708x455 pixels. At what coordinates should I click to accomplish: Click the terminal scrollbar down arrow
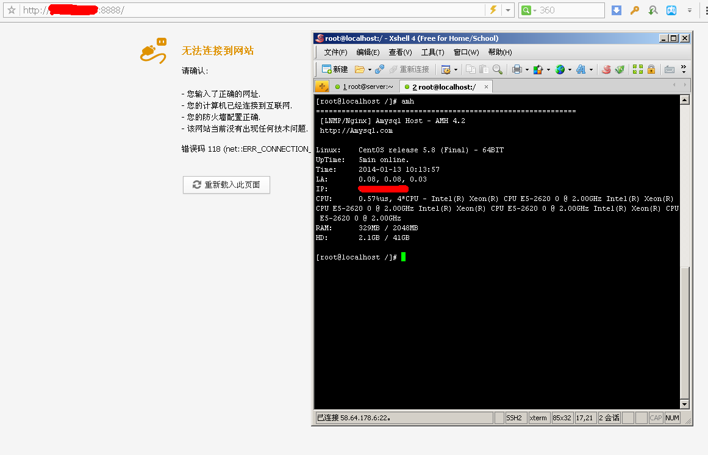point(684,404)
